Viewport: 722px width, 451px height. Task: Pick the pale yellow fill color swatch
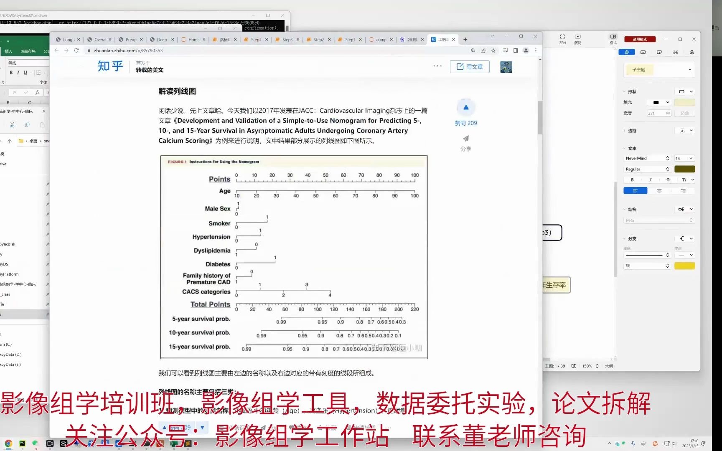684,102
